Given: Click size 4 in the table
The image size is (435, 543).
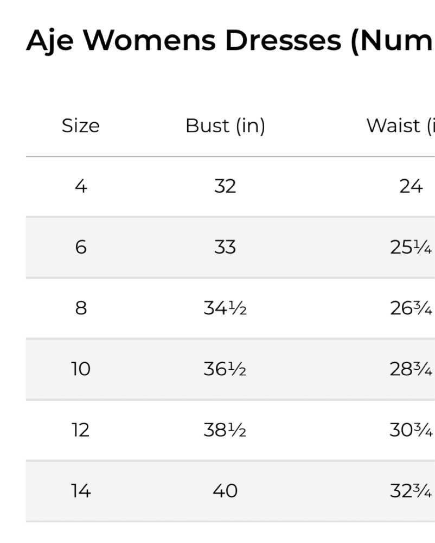Looking at the screenshot, I should tap(81, 186).
